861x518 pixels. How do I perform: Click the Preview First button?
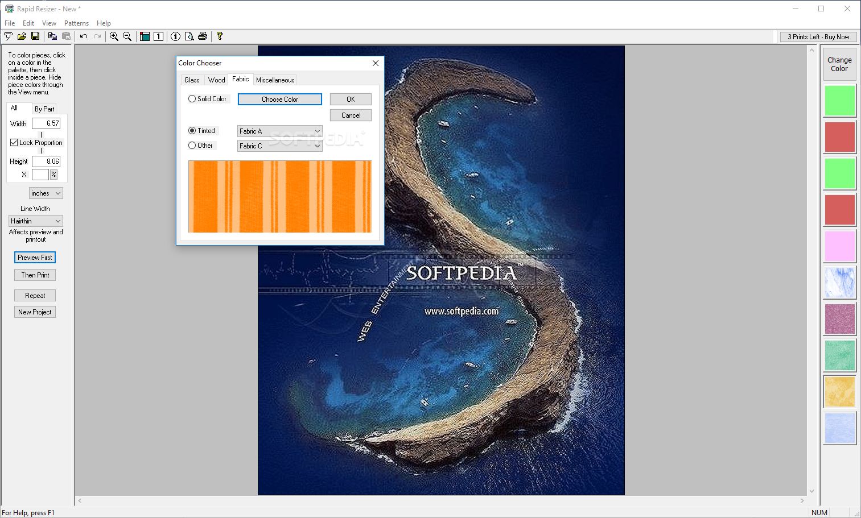pos(35,258)
